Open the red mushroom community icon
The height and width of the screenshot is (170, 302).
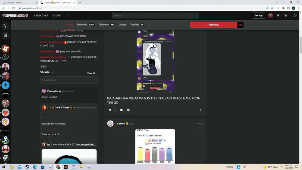5,149
